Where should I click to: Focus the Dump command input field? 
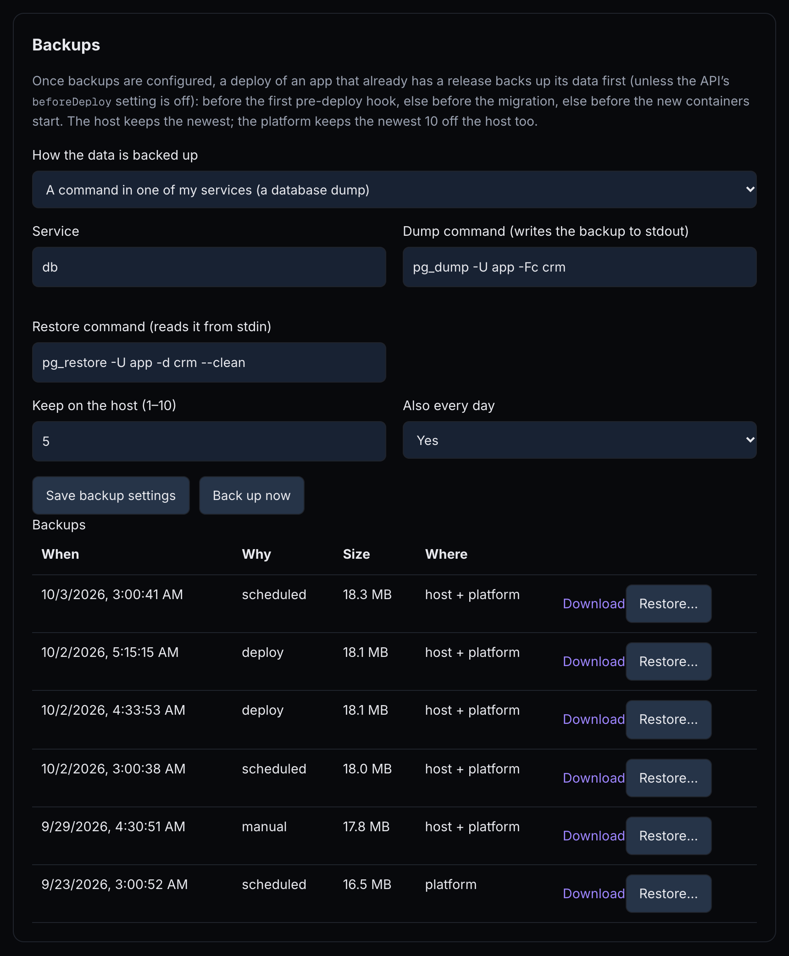click(579, 267)
